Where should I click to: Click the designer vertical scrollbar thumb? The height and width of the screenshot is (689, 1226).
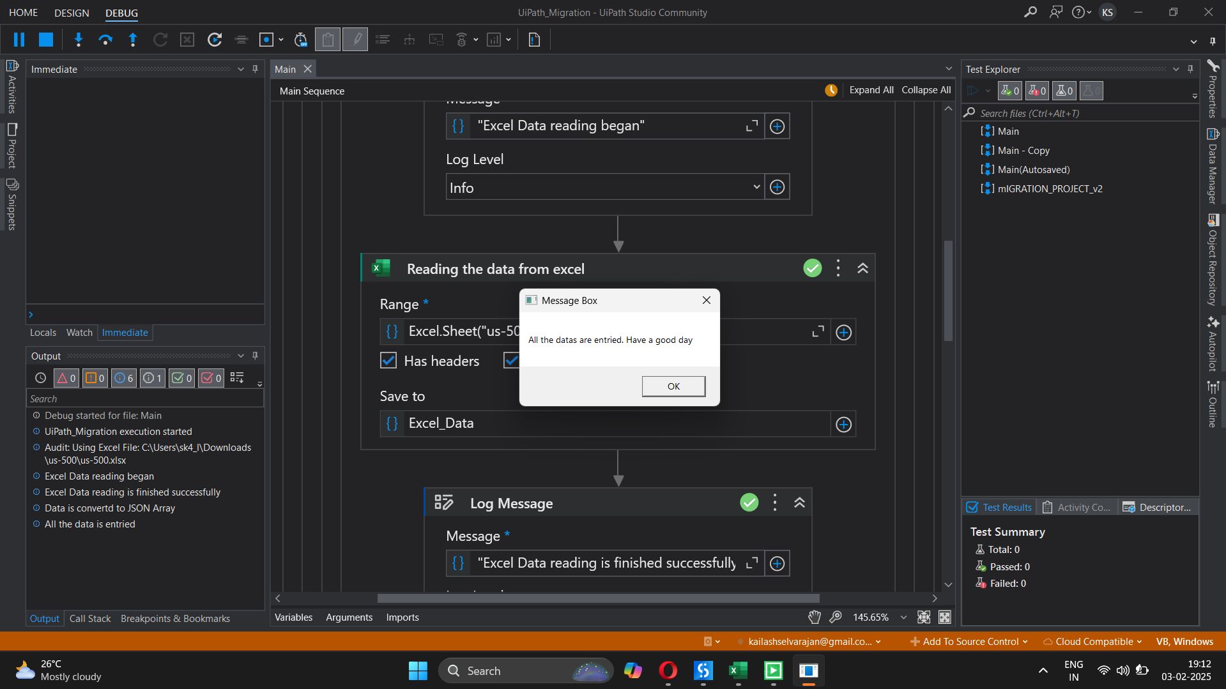pos(948,291)
